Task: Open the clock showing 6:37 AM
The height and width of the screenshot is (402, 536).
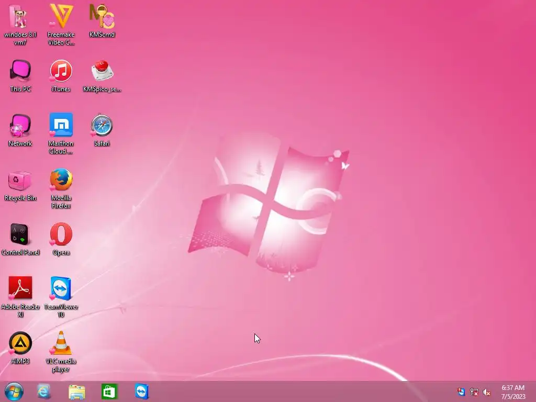Action: tap(513, 392)
